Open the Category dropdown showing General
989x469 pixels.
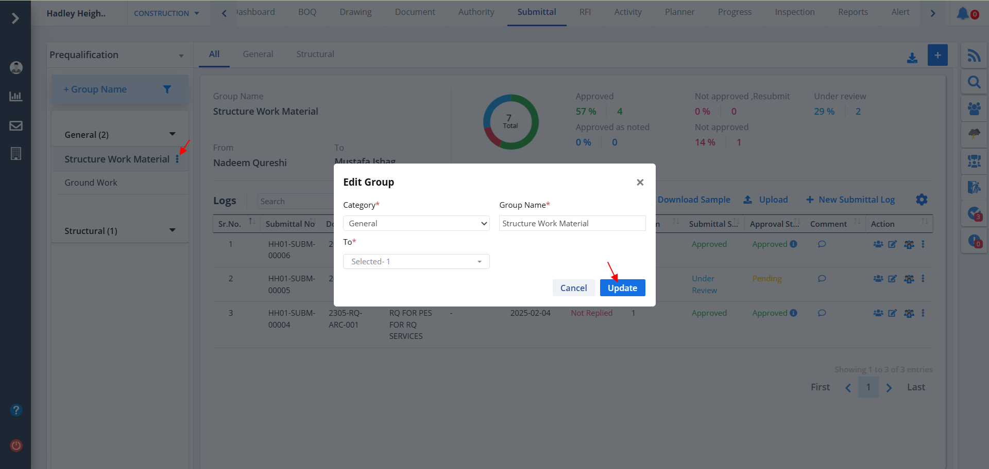[x=416, y=223]
